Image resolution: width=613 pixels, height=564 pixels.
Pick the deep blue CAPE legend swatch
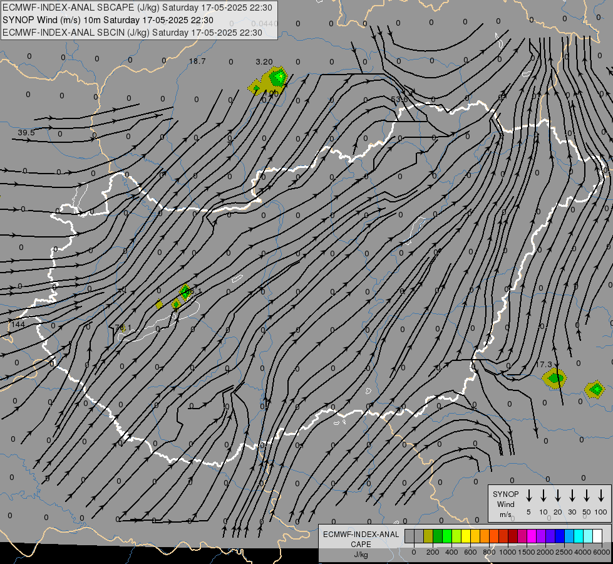[x=559, y=536]
